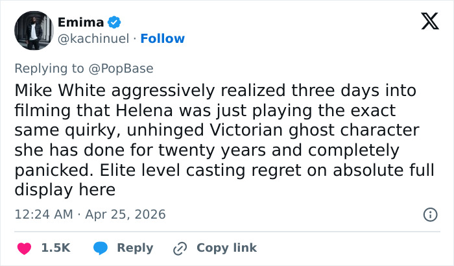Click the Emima display name
Image resolution: width=454 pixels, height=266 pixels.
pyautogui.click(x=80, y=23)
